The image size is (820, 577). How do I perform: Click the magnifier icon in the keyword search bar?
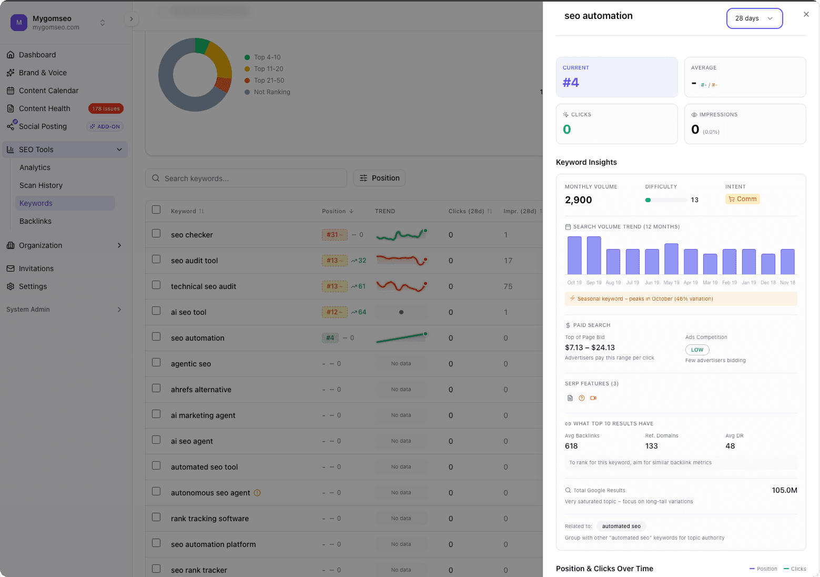156,178
